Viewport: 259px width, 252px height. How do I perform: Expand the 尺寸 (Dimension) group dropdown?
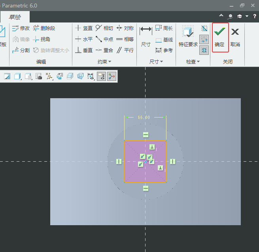[x=156, y=62]
